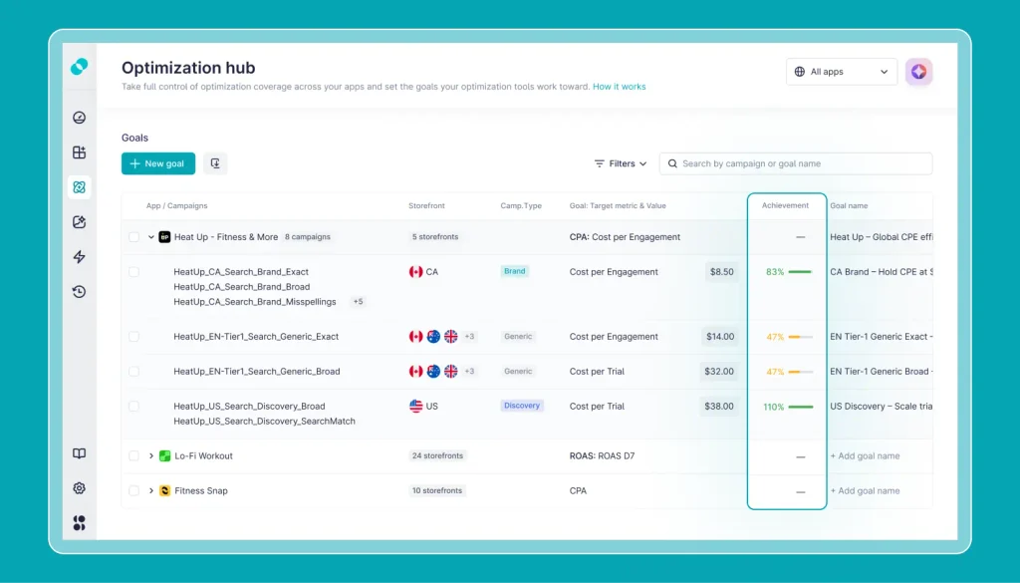Click the 8 campaigns badge
This screenshot has height=583, width=1020.
pos(308,237)
